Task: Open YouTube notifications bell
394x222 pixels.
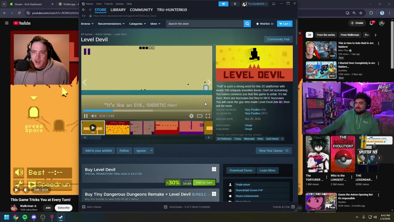Action: [x=372, y=23]
